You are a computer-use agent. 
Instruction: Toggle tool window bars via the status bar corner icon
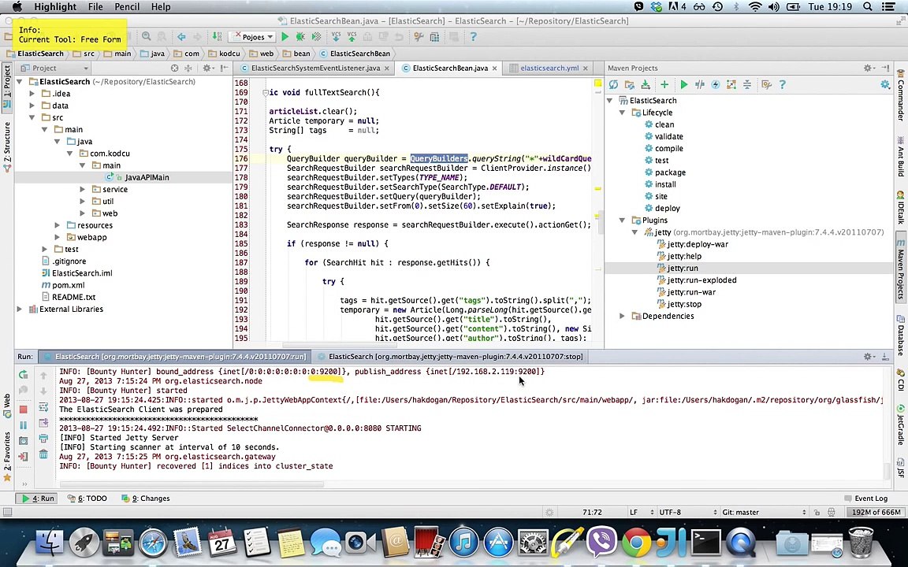pos(7,513)
